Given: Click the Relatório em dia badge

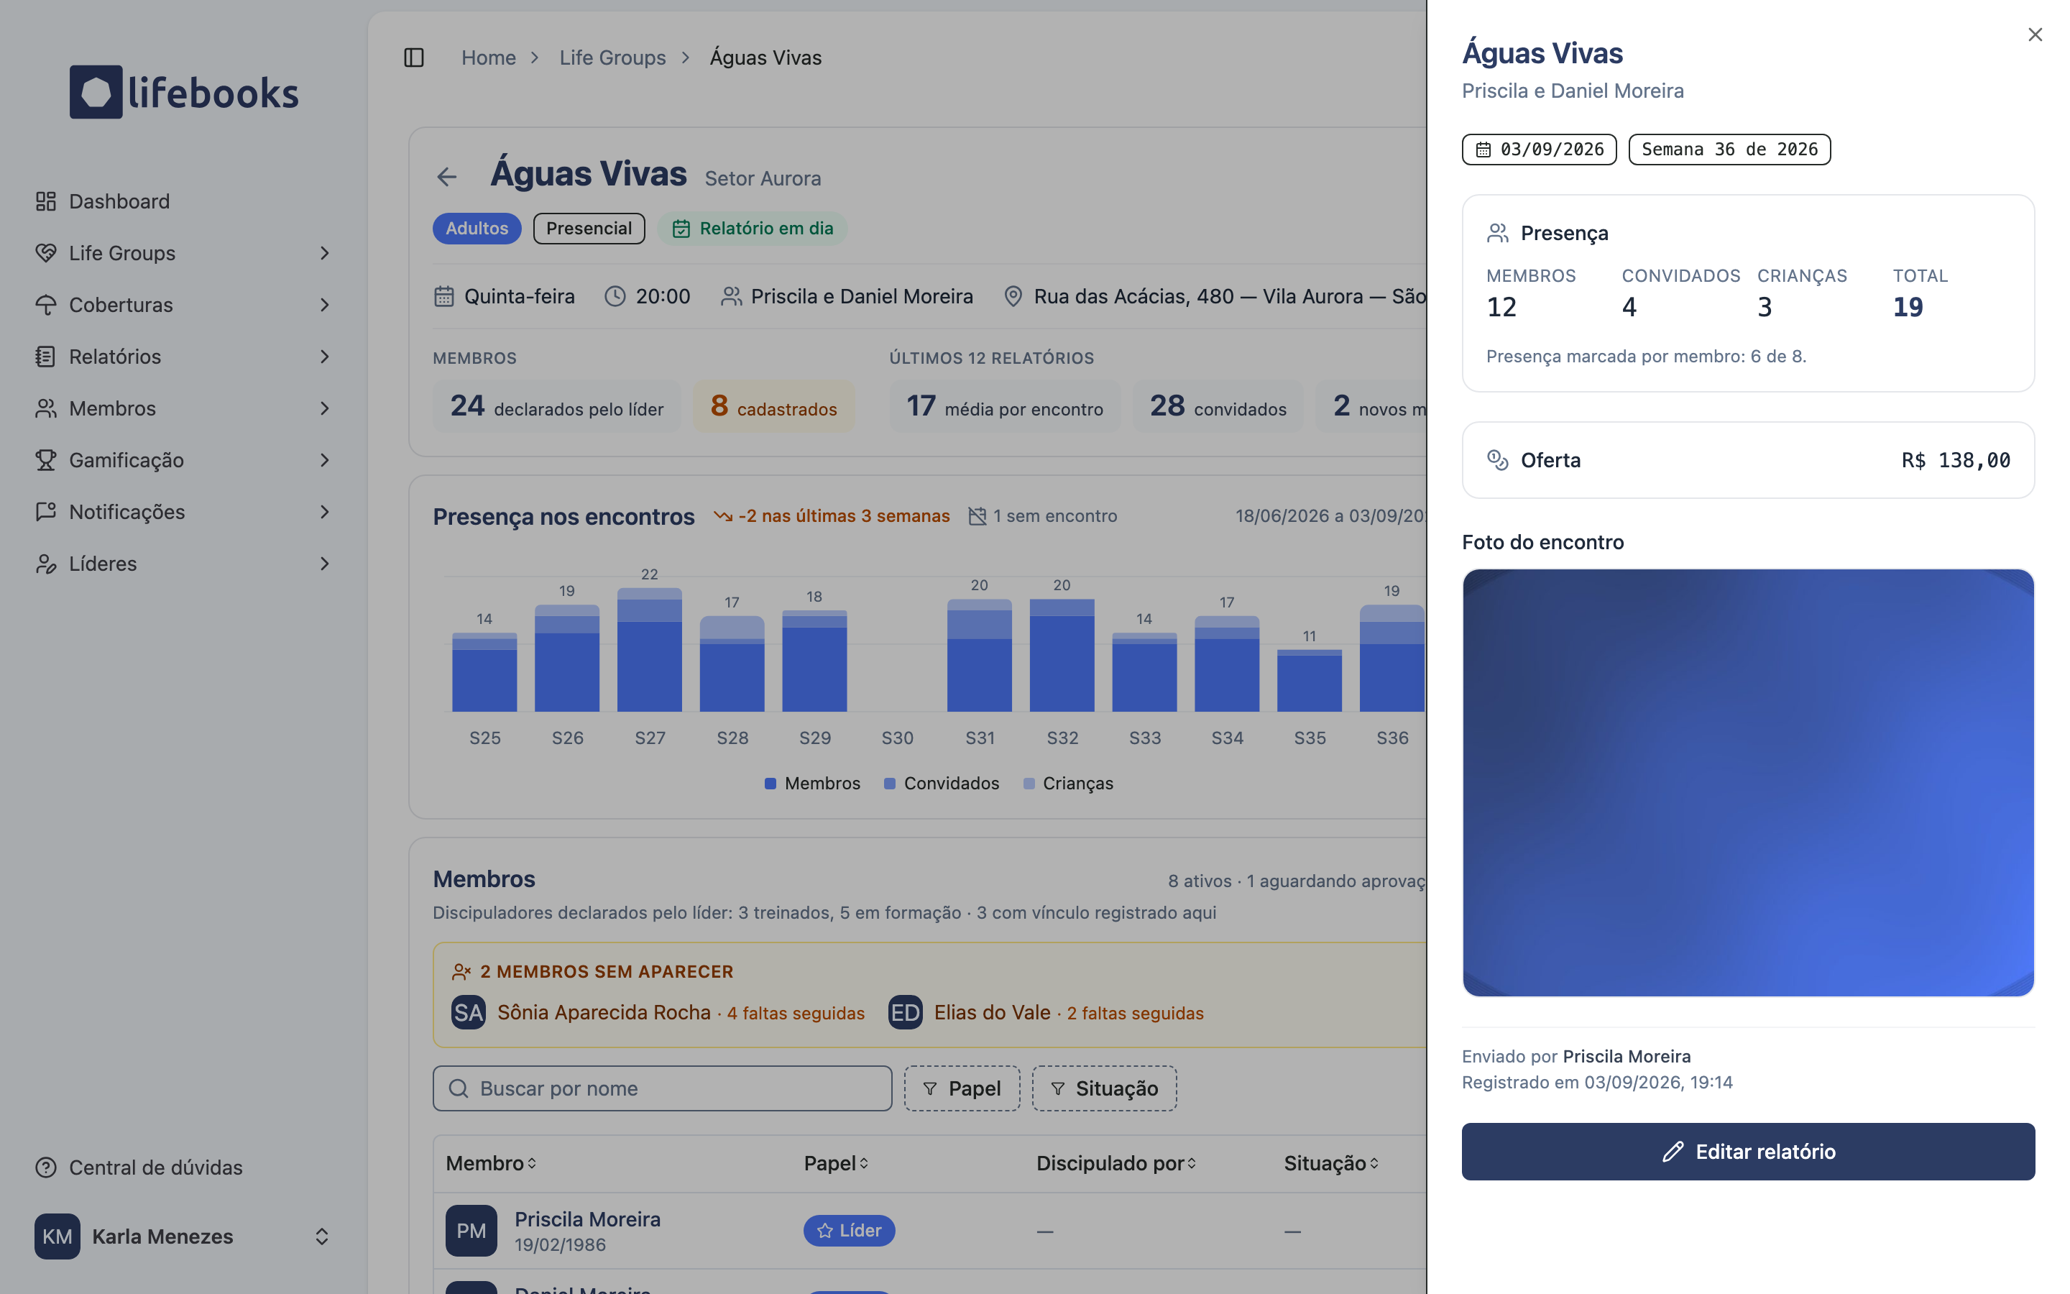Looking at the screenshot, I should [752, 229].
